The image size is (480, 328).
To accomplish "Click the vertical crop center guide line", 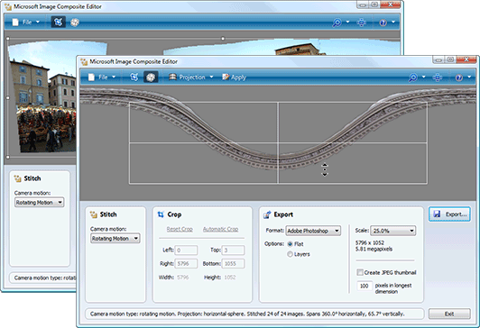I will [278, 142].
